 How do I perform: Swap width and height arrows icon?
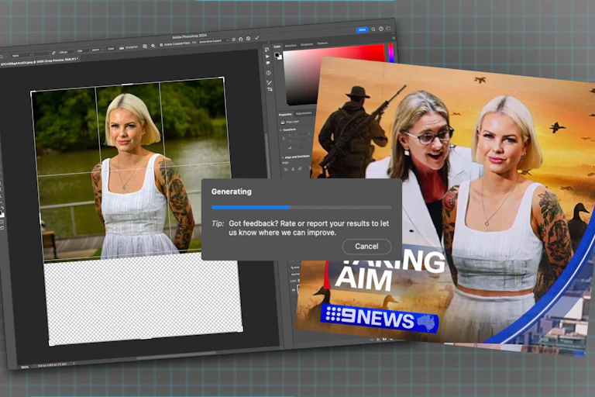tap(53, 53)
